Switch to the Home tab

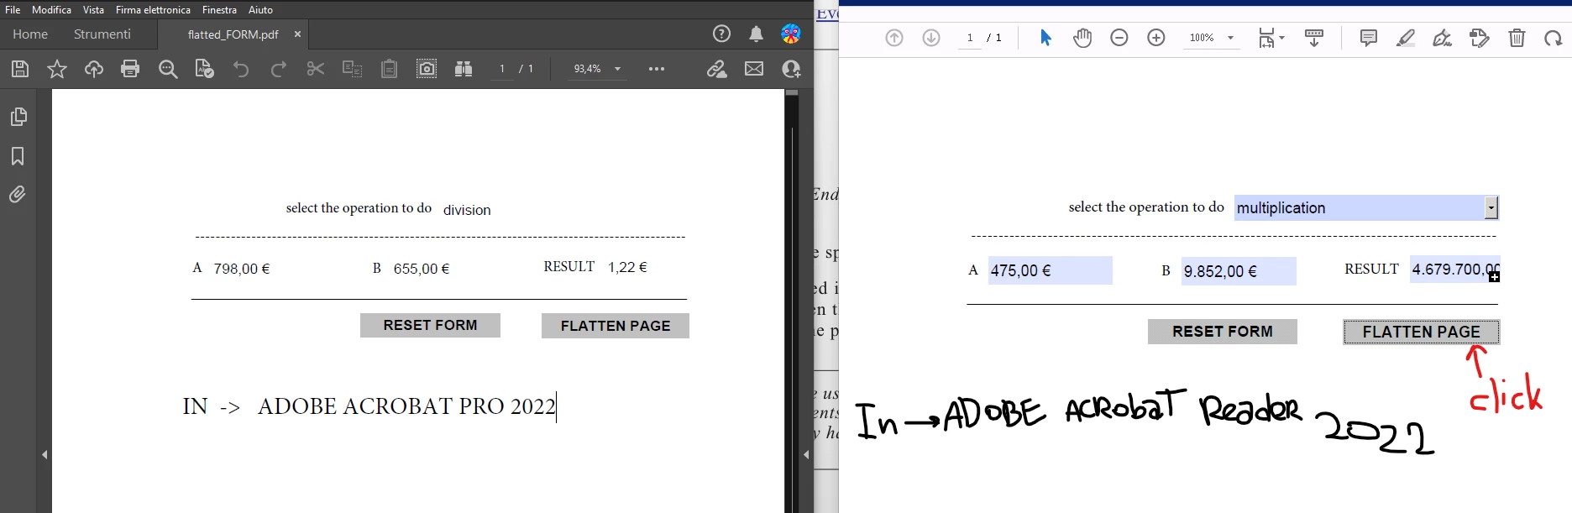point(30,34)
